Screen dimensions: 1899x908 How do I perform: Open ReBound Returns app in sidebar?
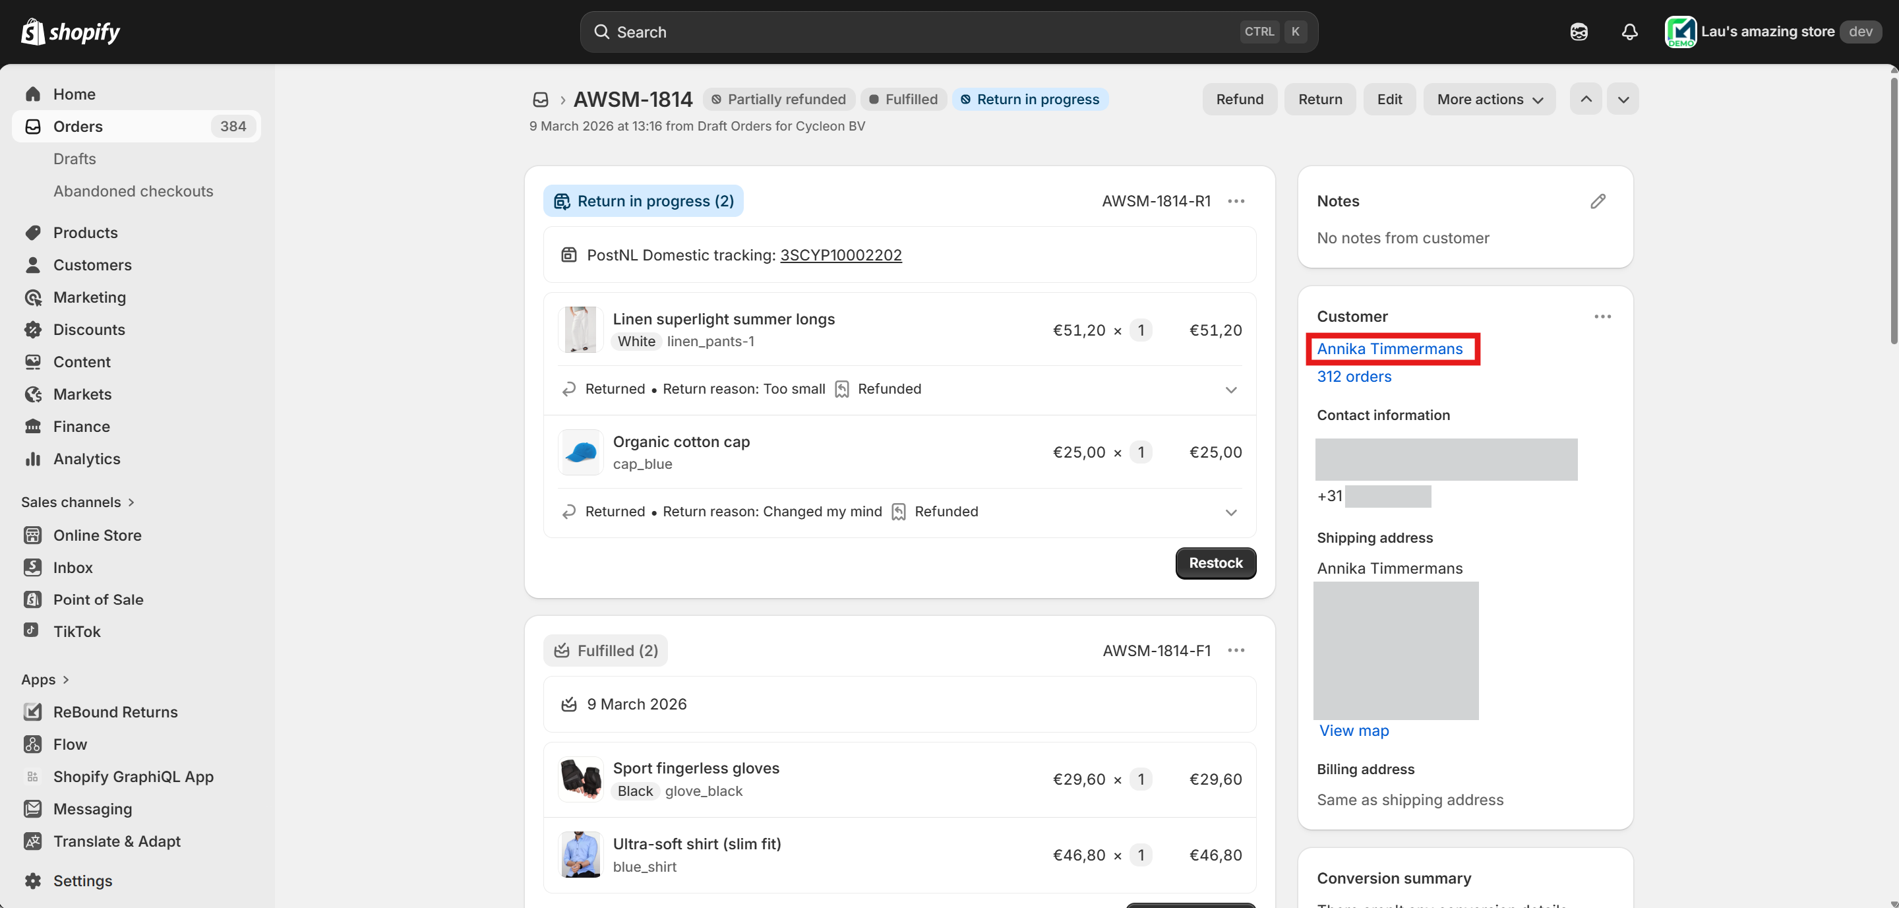[115, 712]
